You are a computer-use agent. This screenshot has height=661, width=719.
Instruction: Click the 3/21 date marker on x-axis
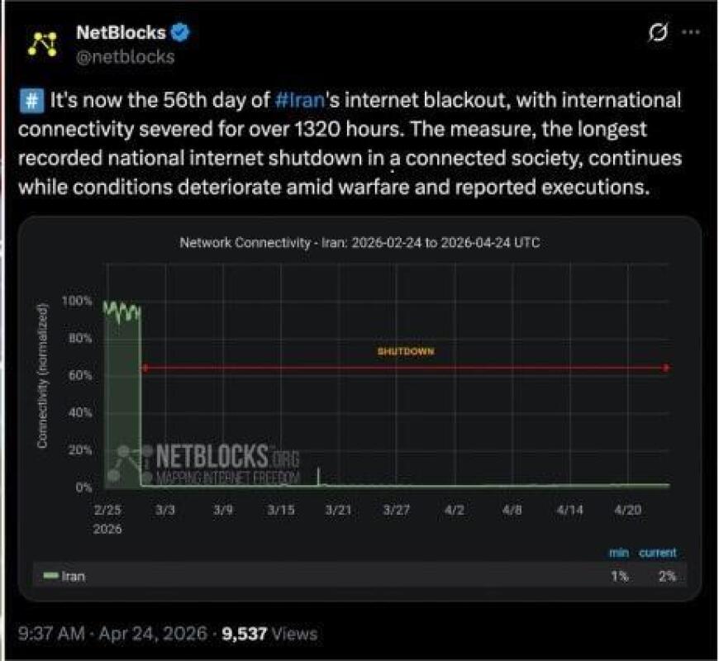[339, 511]
